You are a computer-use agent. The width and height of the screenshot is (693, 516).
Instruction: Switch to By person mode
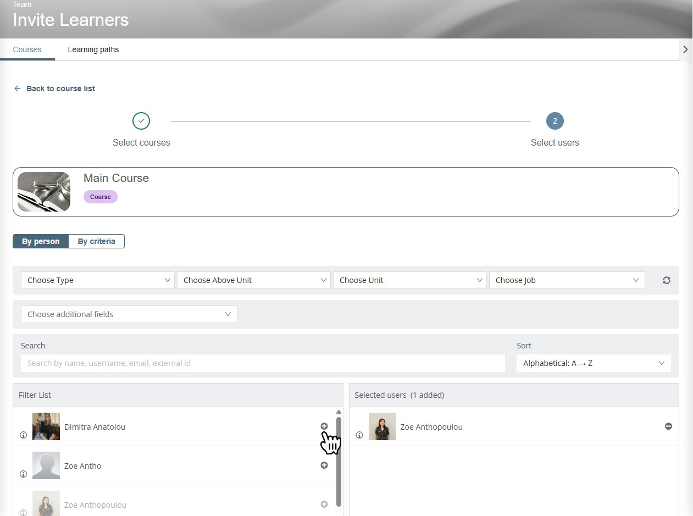tap(41, 241)
